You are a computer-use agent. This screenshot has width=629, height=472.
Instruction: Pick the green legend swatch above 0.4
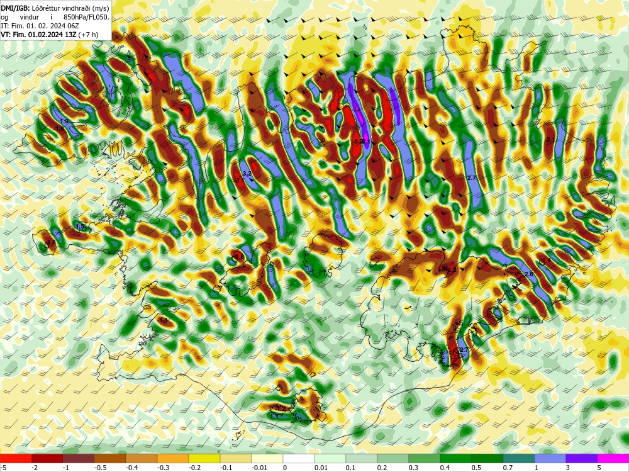coord(456,458)
